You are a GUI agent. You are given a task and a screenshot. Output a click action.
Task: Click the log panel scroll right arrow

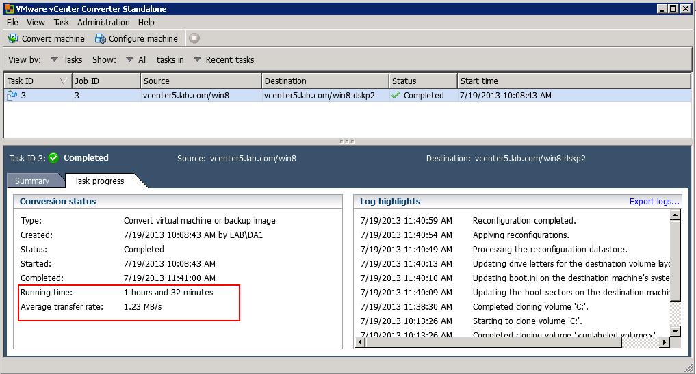[x=665, y=342]
